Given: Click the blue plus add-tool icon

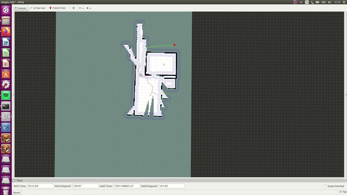Looking at the screenshot, I should pos(73,8).
